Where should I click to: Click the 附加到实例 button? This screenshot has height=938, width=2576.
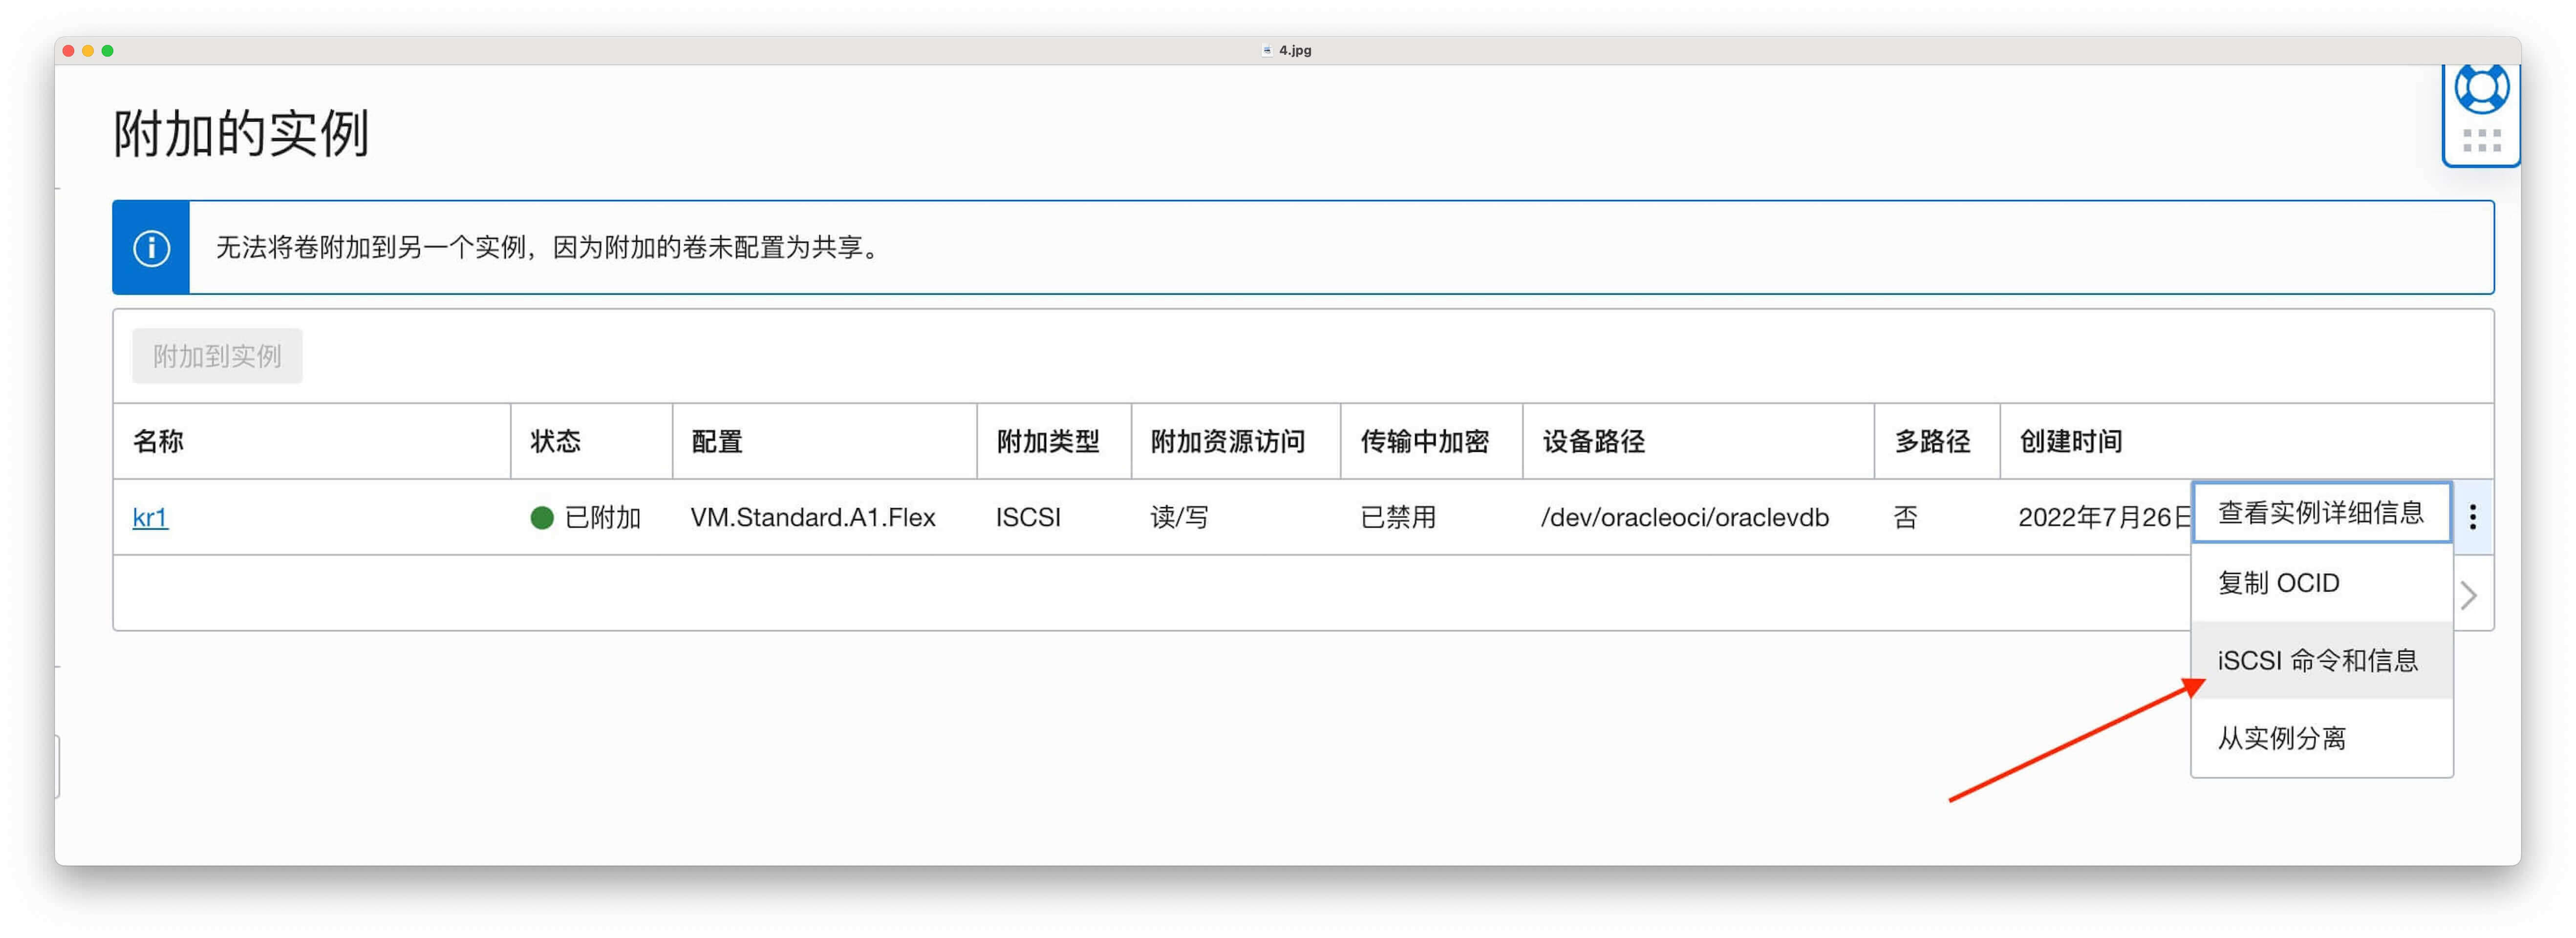point(217,356)
